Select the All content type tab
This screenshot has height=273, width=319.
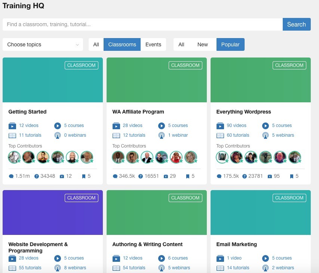click(x=96, y=44)
